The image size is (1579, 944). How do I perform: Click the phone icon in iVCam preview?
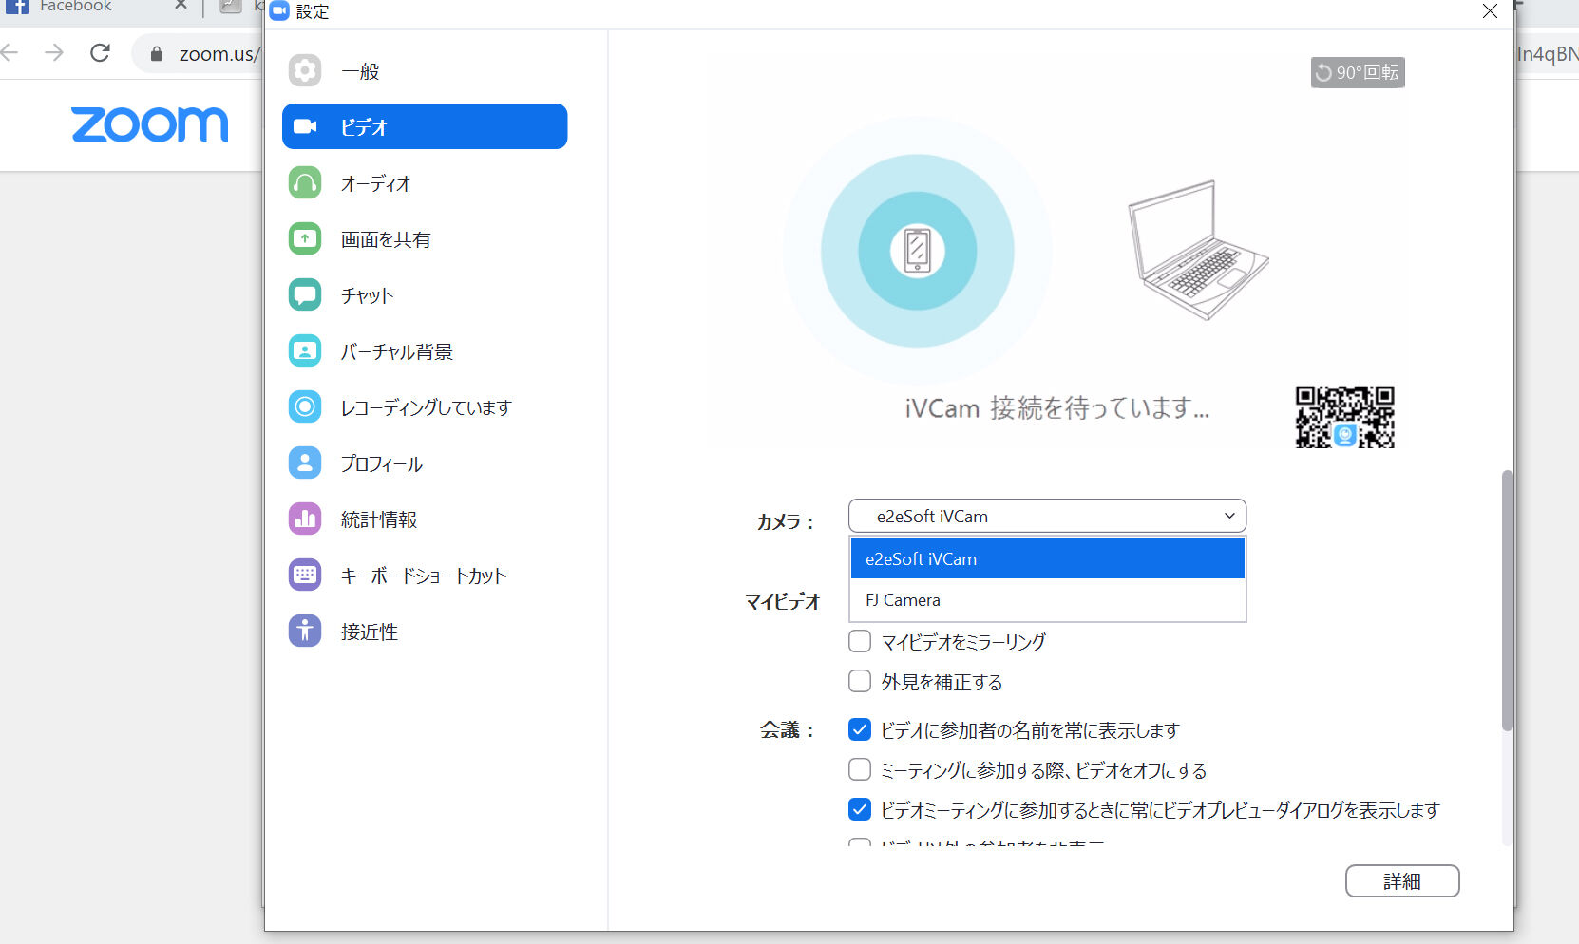(x=917, y=251)
